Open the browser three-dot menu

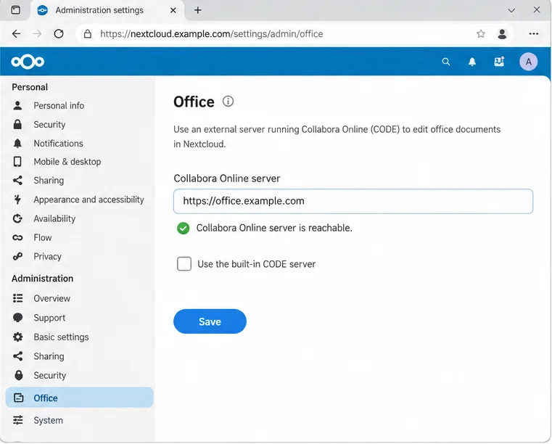pos(533,34)
